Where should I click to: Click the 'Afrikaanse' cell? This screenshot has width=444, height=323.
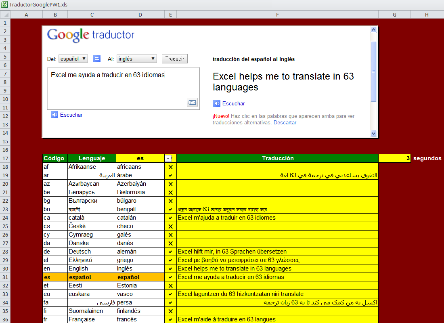[x=92, y=167]
